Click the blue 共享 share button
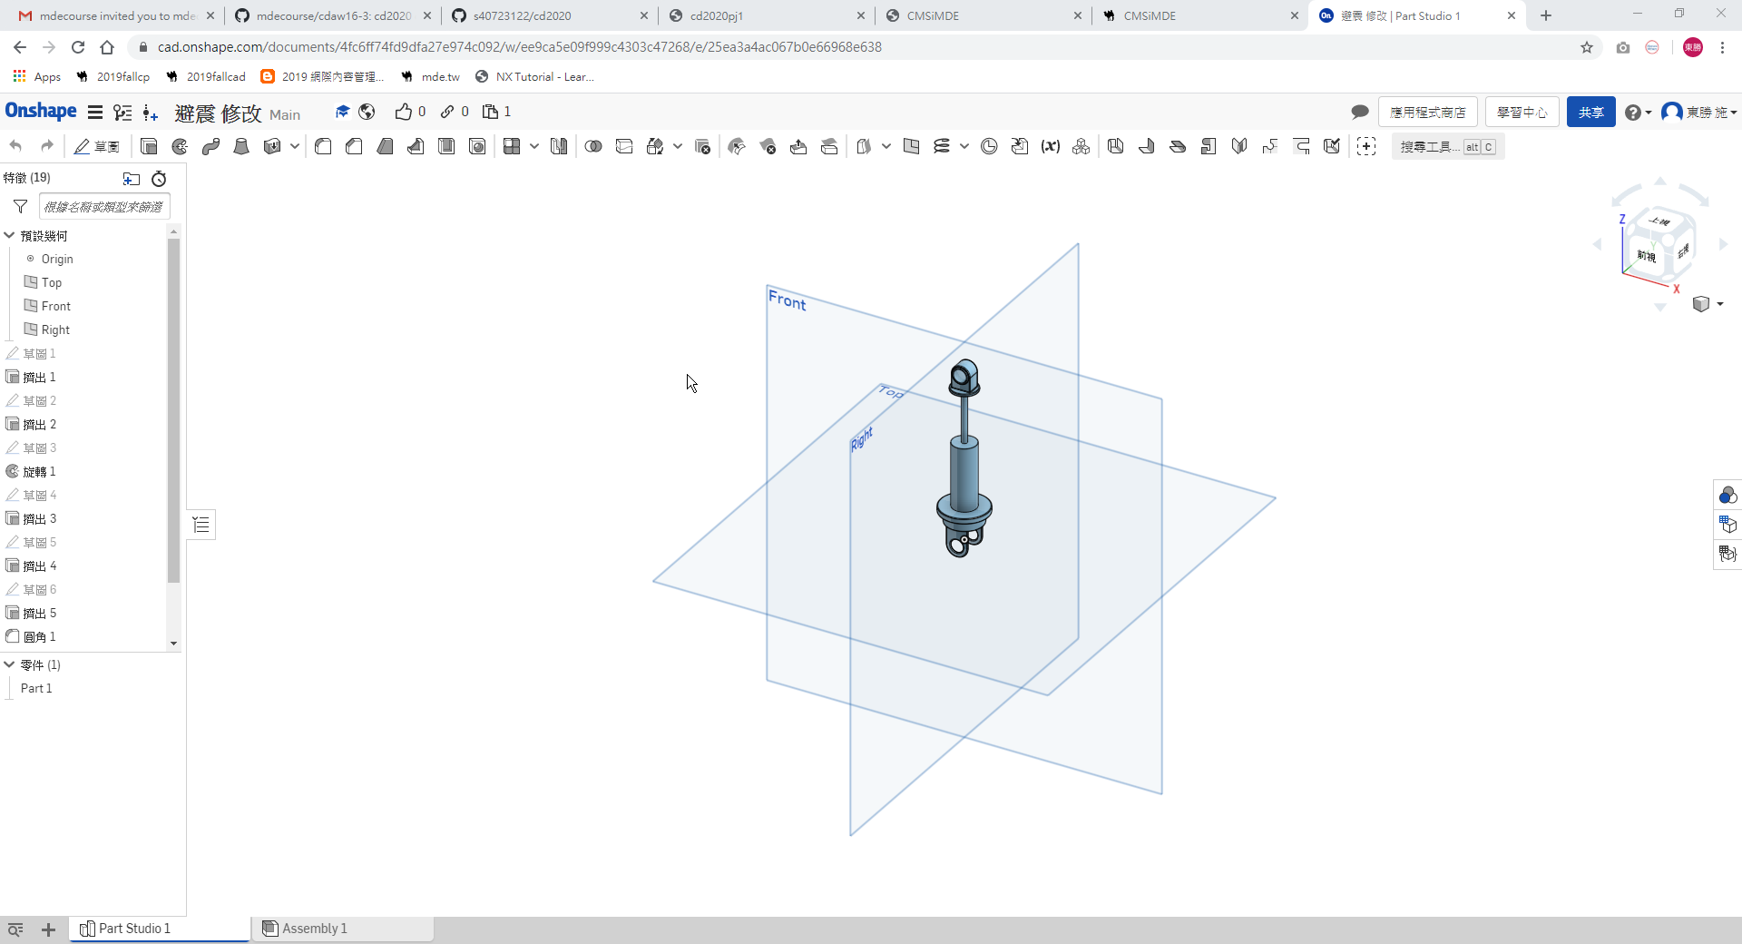The width and height of the screenshot is (1742, 944). point(1590,112)
